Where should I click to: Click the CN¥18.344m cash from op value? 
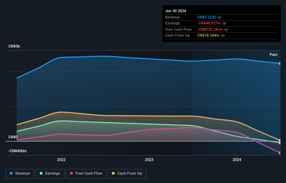point(208,36)
